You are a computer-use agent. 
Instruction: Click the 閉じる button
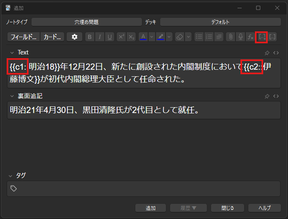[x=228, y=208]
